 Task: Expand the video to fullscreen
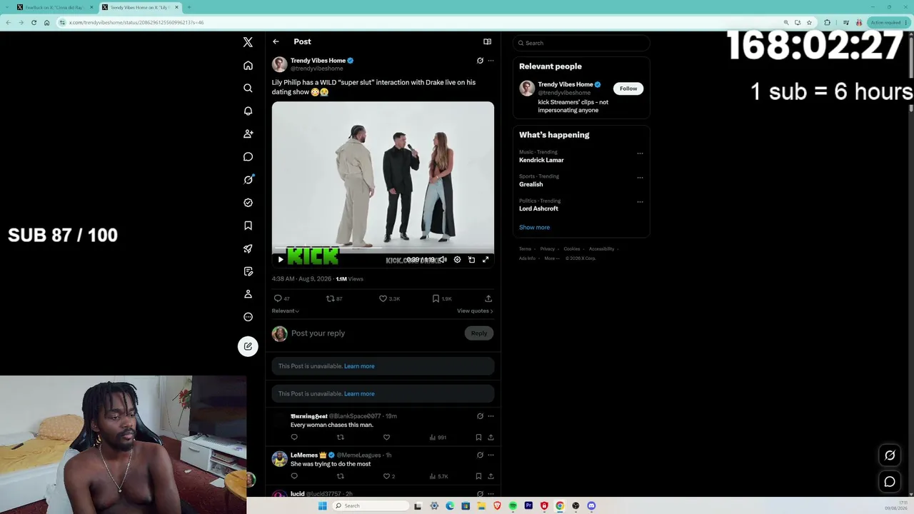tap(486, 260)
